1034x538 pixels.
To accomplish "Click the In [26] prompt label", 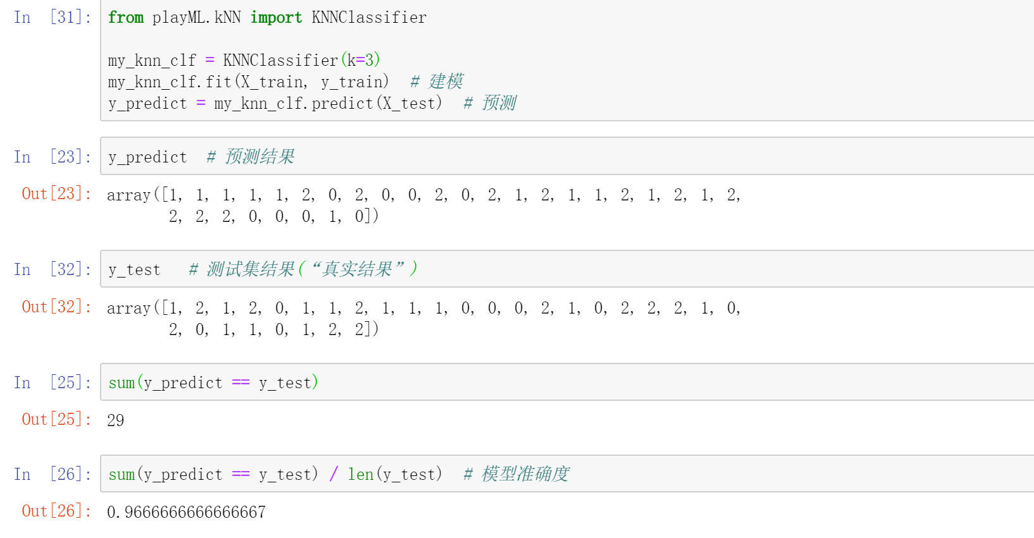I will pyautogui.click(x=53, y=474).
